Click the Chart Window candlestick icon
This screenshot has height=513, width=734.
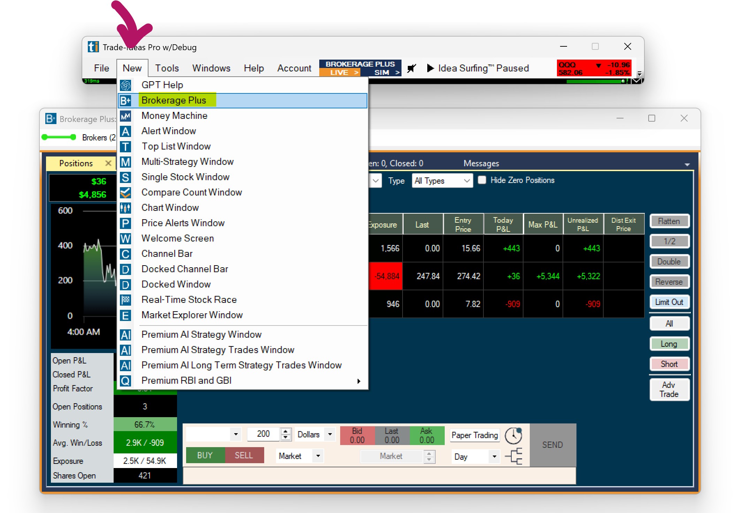(x=125, y=208)
